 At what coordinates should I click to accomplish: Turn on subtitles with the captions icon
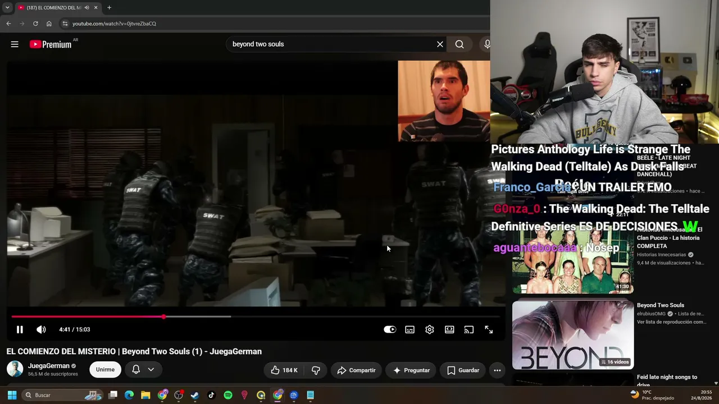tap(410, 329)
